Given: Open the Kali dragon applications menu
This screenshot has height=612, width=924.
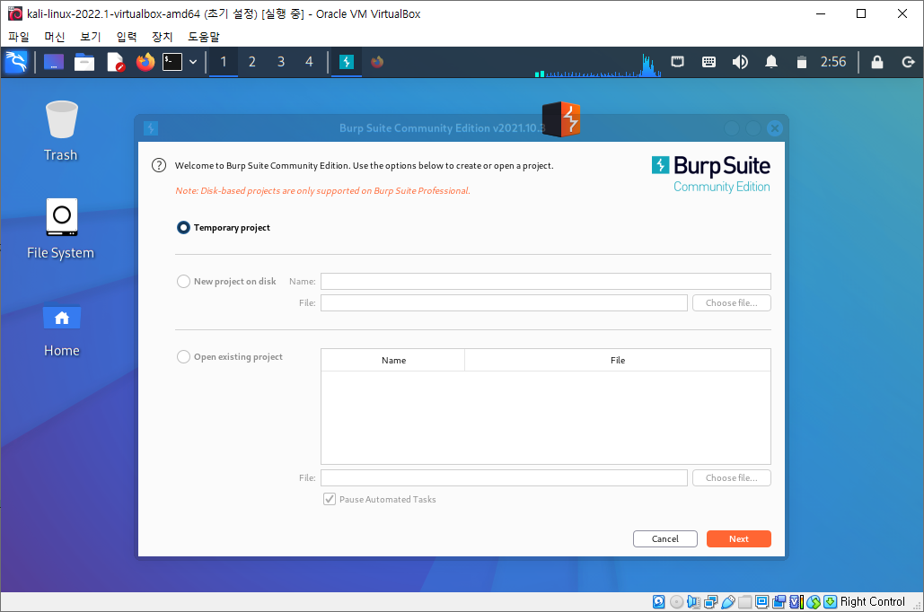Looking at the screenshot, I should pos(16,62).
